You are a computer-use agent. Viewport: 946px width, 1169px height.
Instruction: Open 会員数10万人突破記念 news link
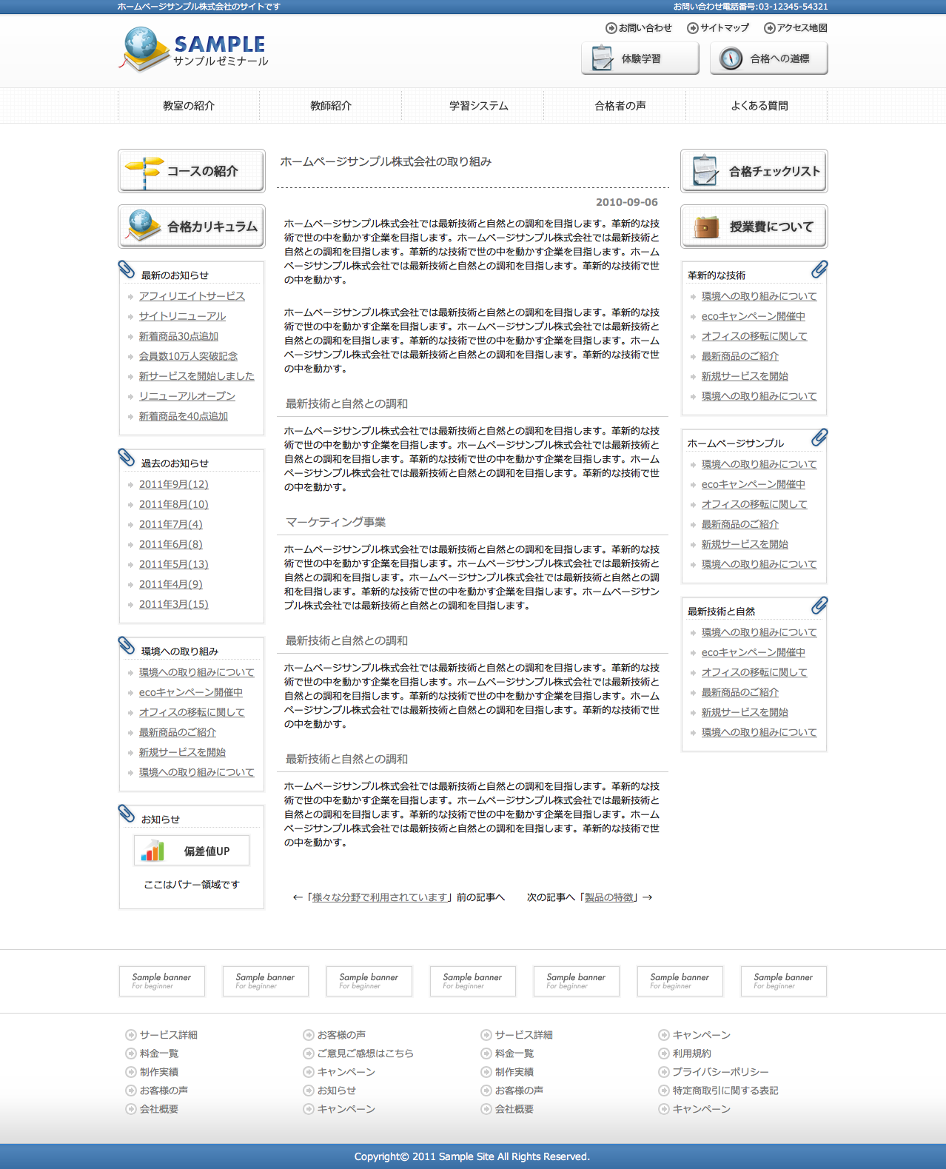click(x=188, y=356)
